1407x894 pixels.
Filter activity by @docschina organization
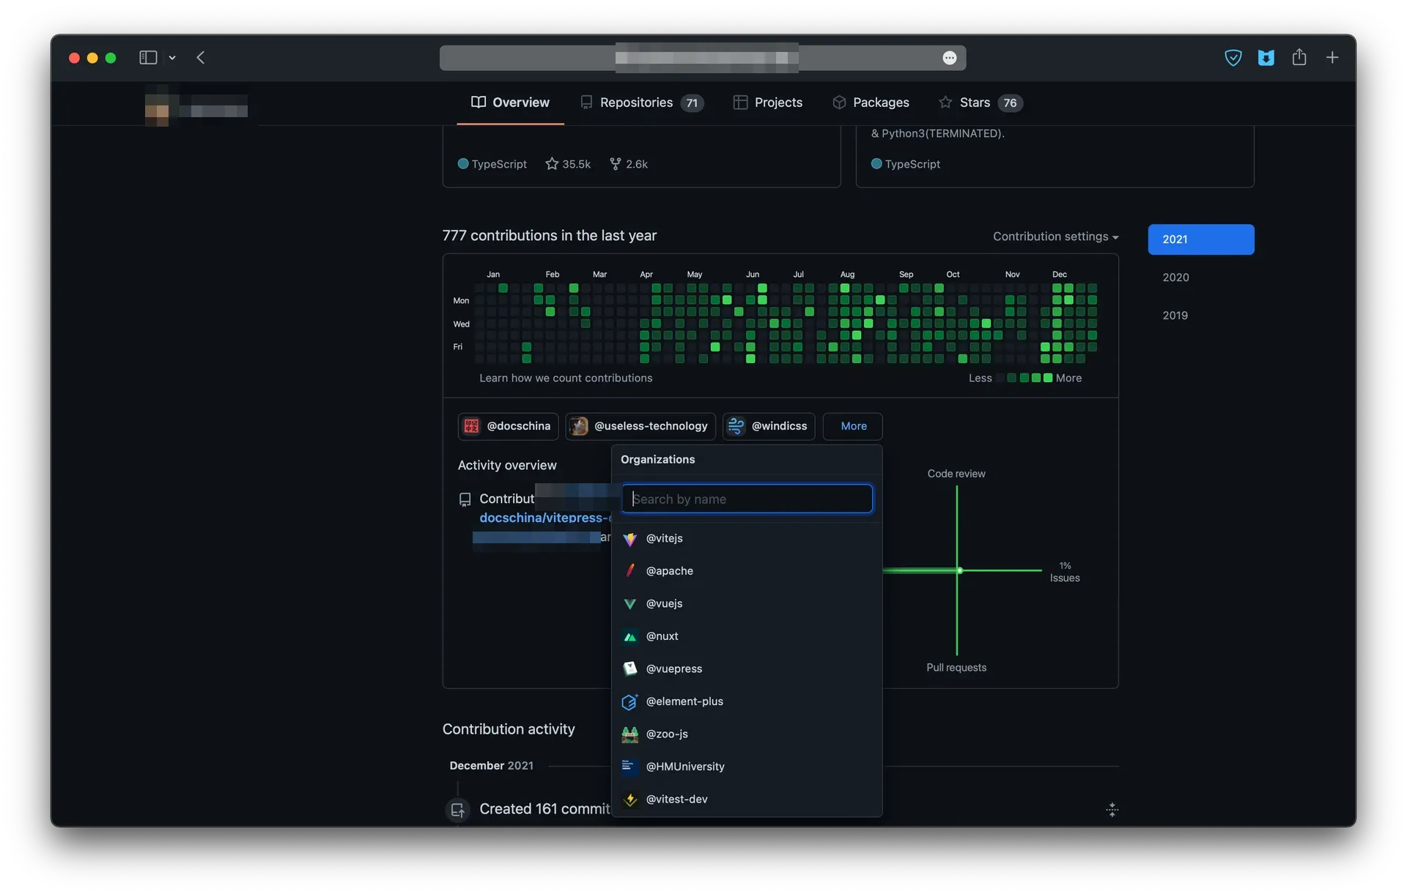pos(508,426)
